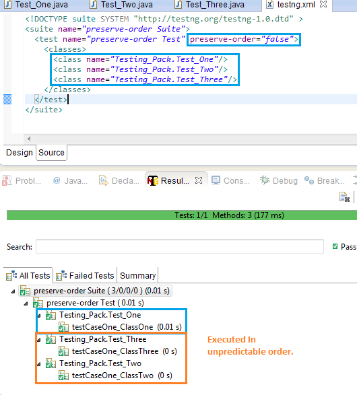Open the Debug view tab
The width and height of the screenshot is (357, 395).
pyautogui.click(x=279, y=180)
